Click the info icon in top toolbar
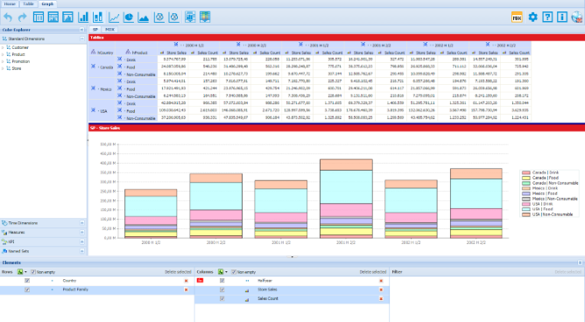Screen dimensions: 585x322 pyautogui.click(x=562, y=17)
